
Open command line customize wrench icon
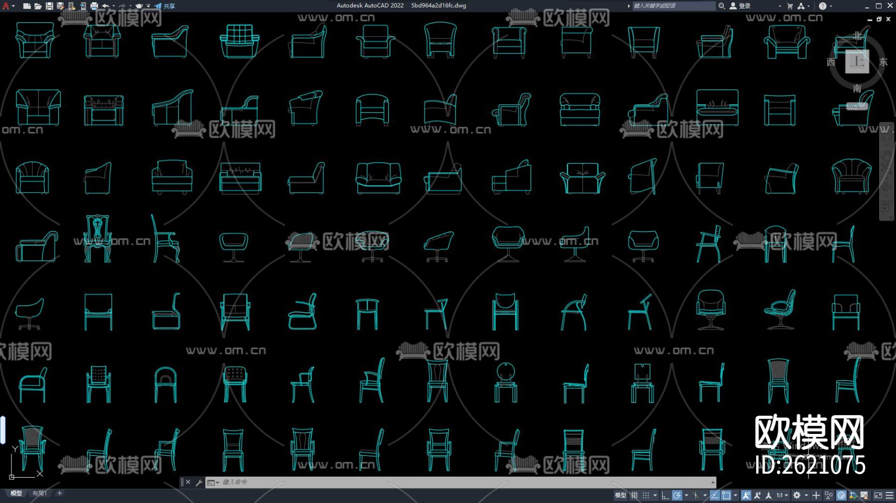[x=199, y=482]
